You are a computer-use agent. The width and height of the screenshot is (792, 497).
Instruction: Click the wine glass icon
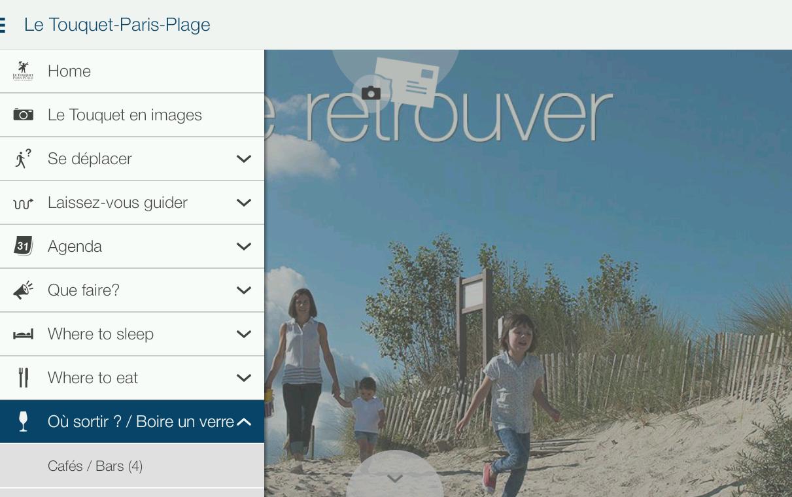tap(24, 422)
